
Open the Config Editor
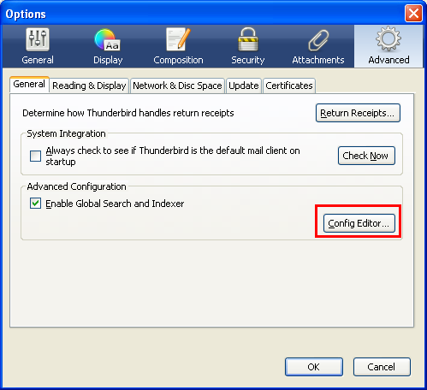(x=359, y=223)
